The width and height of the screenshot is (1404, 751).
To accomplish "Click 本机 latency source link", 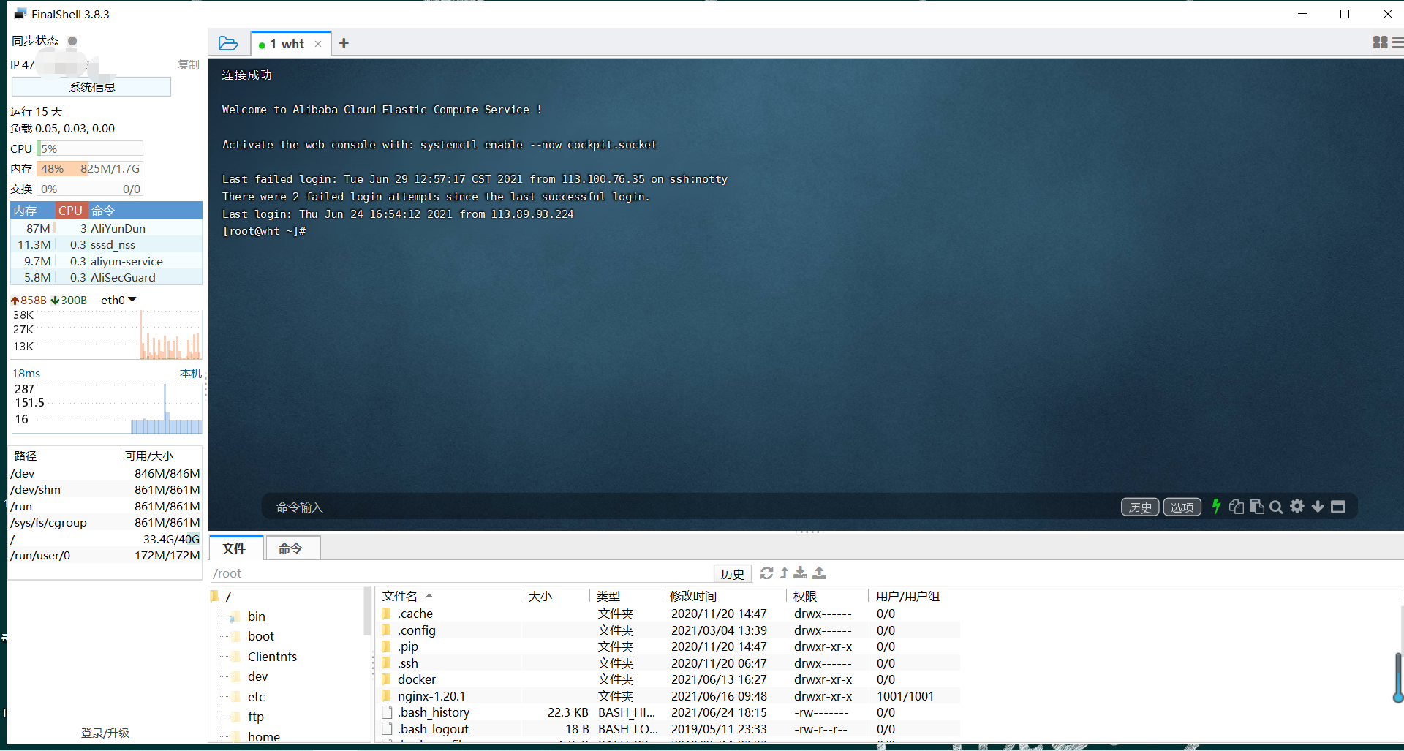I will coord(190,373).
